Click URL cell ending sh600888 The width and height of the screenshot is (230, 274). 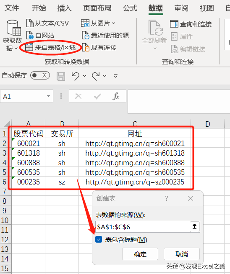[x=135, y=162]
